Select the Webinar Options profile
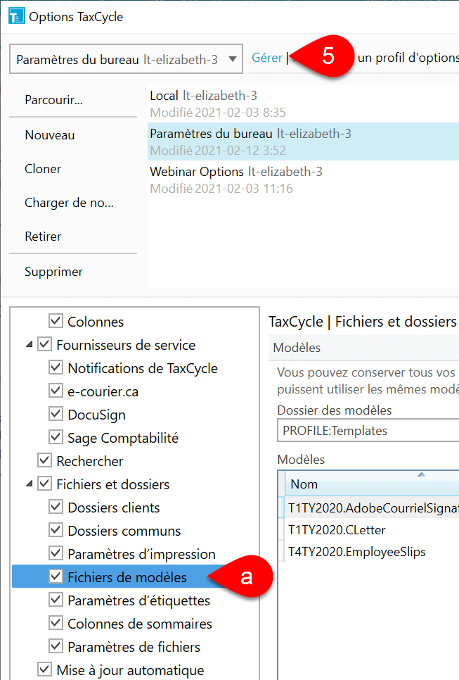459x680 pixels. click(x=303, y=180)
